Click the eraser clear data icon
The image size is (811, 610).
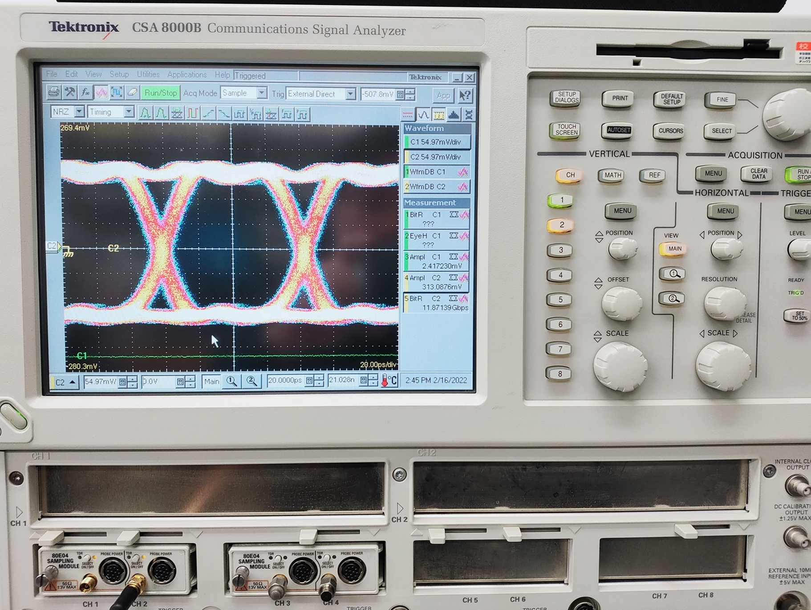pyautogui.click(x=132, y=93)
